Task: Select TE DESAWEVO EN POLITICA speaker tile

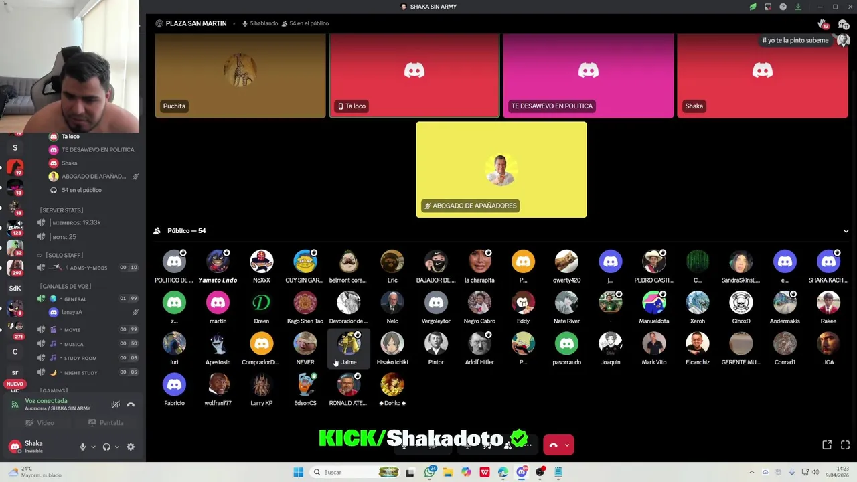Action: pos(589,76)
